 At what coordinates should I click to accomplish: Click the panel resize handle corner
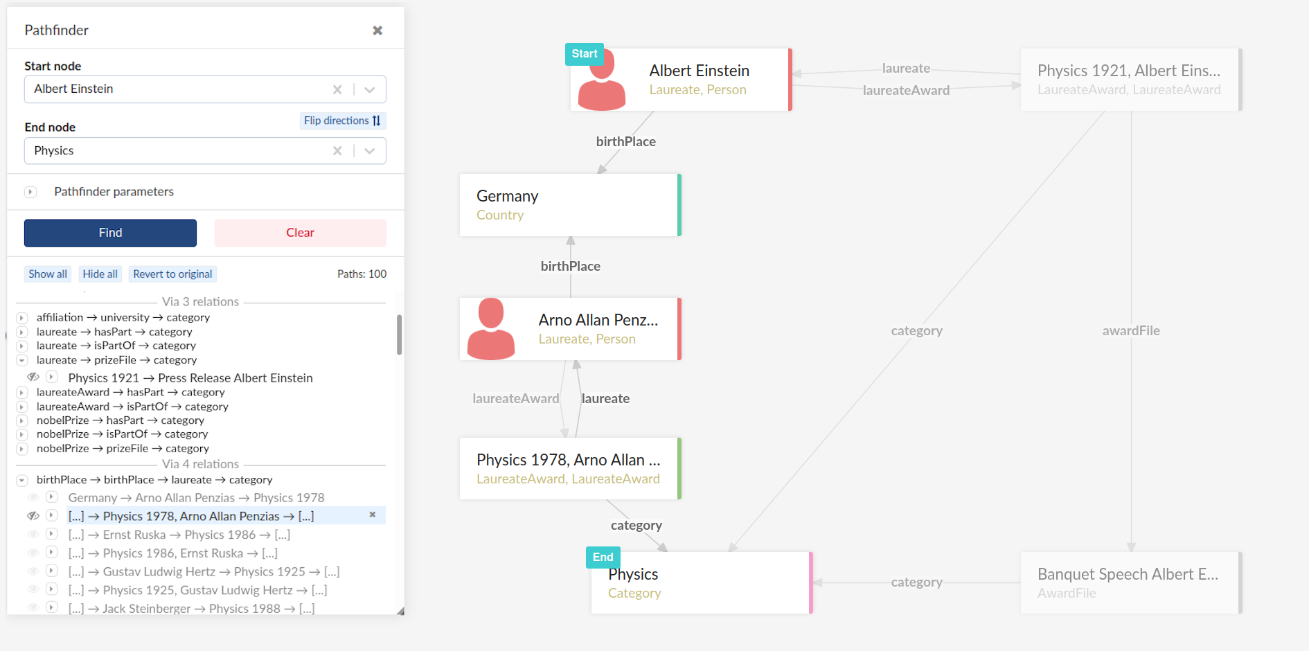click(x=400, y=611)
